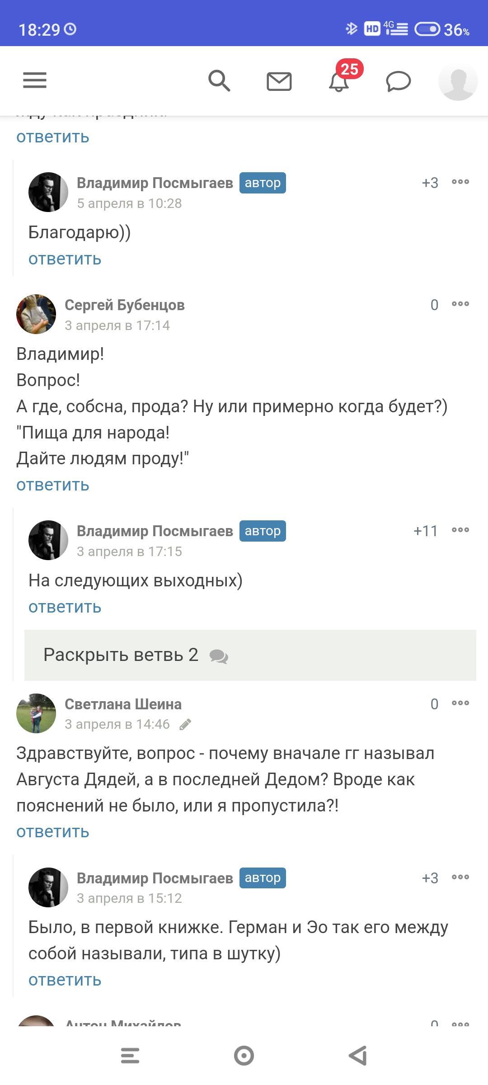This screenshot has height=1085, width=488.
Task: Tap the +11 rating on author's reply
Action: pyautogui.click(x=425, y=531)
